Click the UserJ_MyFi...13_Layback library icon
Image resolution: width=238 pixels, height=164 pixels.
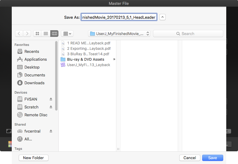click(x=63, y=65)
